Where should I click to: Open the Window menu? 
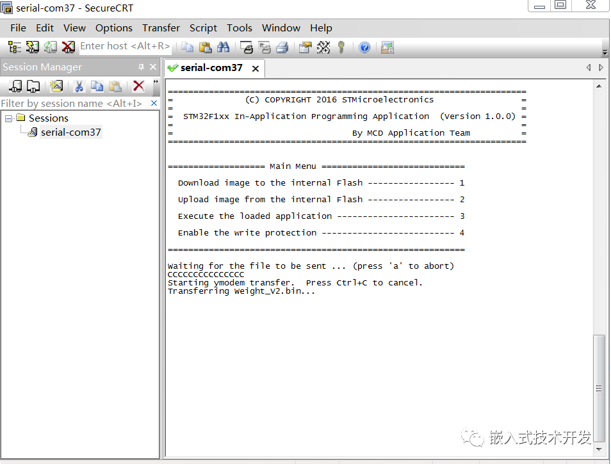point(281,28)
